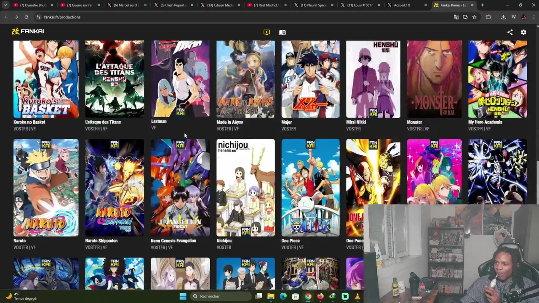The height and width of the screenshot is (303, 539).
Task: Click 'My Hero Academia' title text
Action: 485,122
